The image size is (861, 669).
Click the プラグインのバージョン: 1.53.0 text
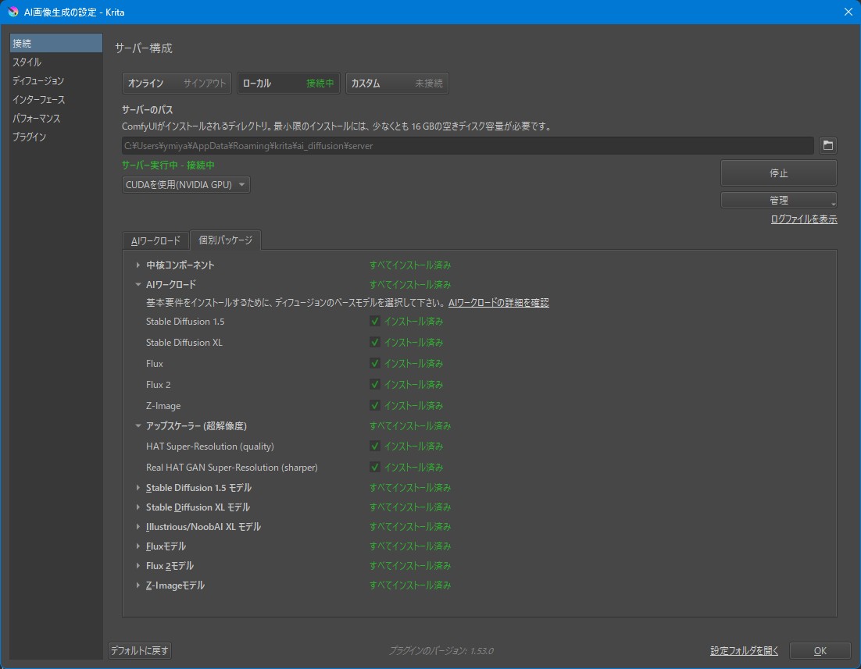coord(441,650)
